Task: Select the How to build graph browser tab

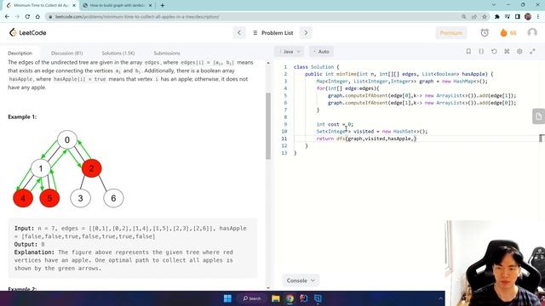Action: (117, 6)
